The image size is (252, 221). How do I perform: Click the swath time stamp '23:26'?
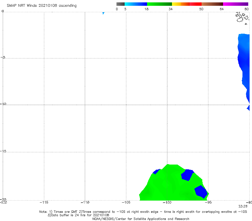243,206
